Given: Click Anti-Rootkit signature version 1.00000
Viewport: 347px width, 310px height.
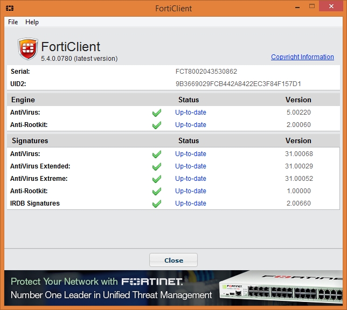Looking at the screenshot, I should (x=299, y=191).
